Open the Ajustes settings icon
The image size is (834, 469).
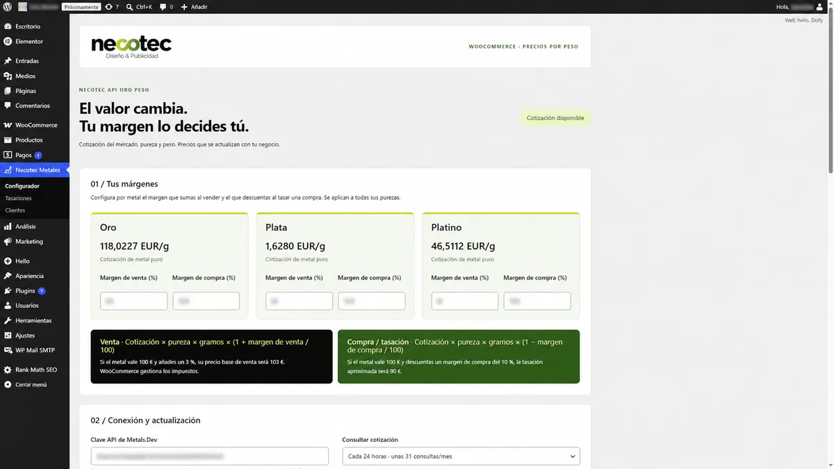pos(8,336)
